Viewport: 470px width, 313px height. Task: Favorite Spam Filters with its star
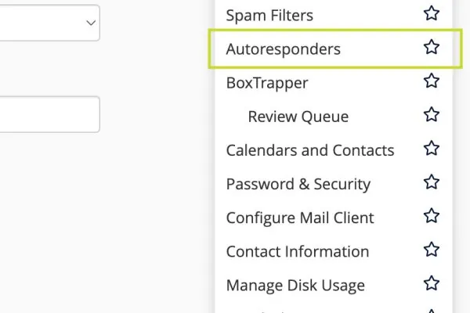[x=432, y=13]
